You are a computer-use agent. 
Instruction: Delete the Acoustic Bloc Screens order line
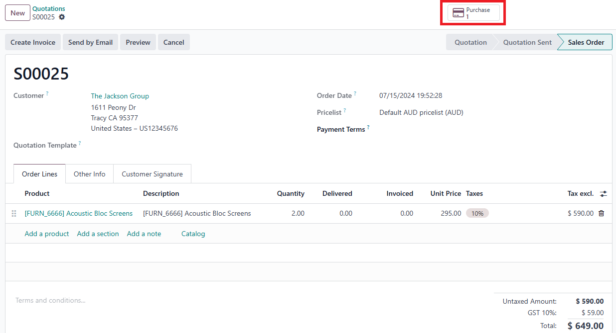tap(601, 213)
